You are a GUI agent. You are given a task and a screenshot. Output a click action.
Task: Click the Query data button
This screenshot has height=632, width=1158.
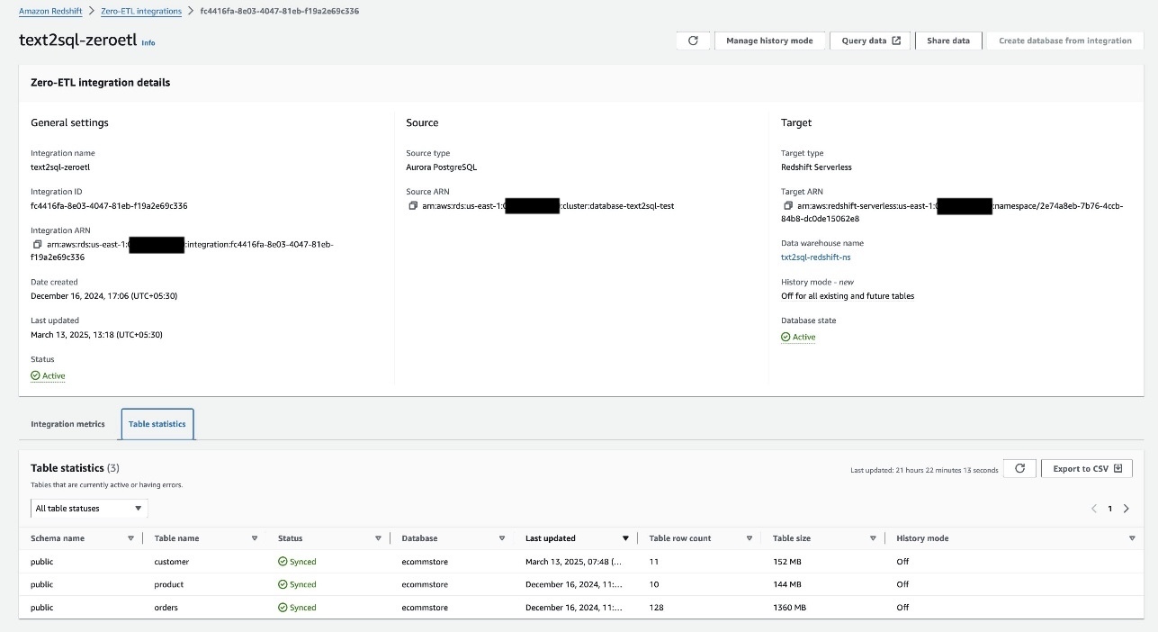click(x=871, y=41)
